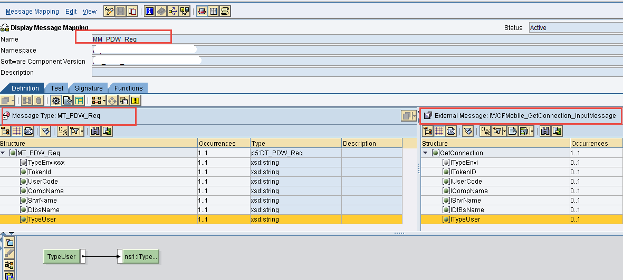Open the filter dropdown arrow on source toolbar
The image size is (623, 280).
82,131
